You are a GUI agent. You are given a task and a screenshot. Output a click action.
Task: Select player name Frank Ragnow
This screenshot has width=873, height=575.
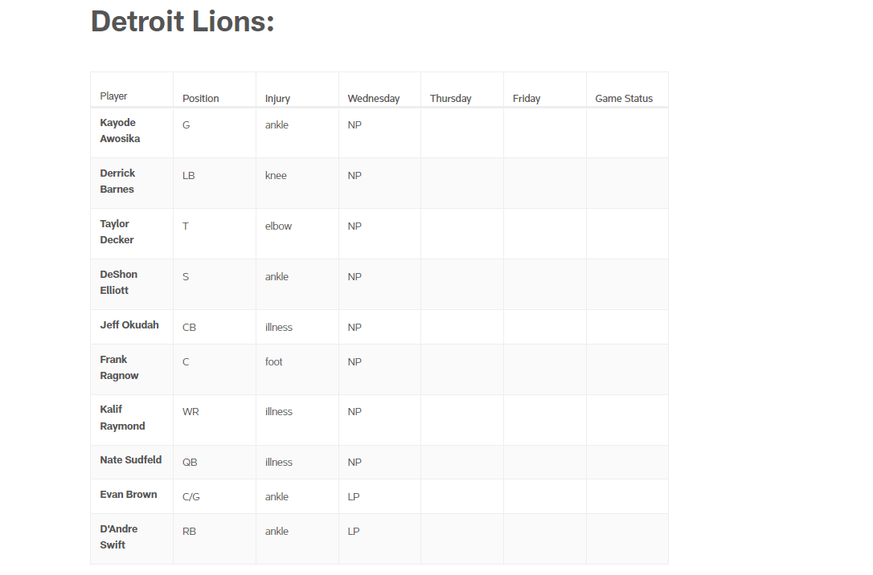(x=119, y=368)
